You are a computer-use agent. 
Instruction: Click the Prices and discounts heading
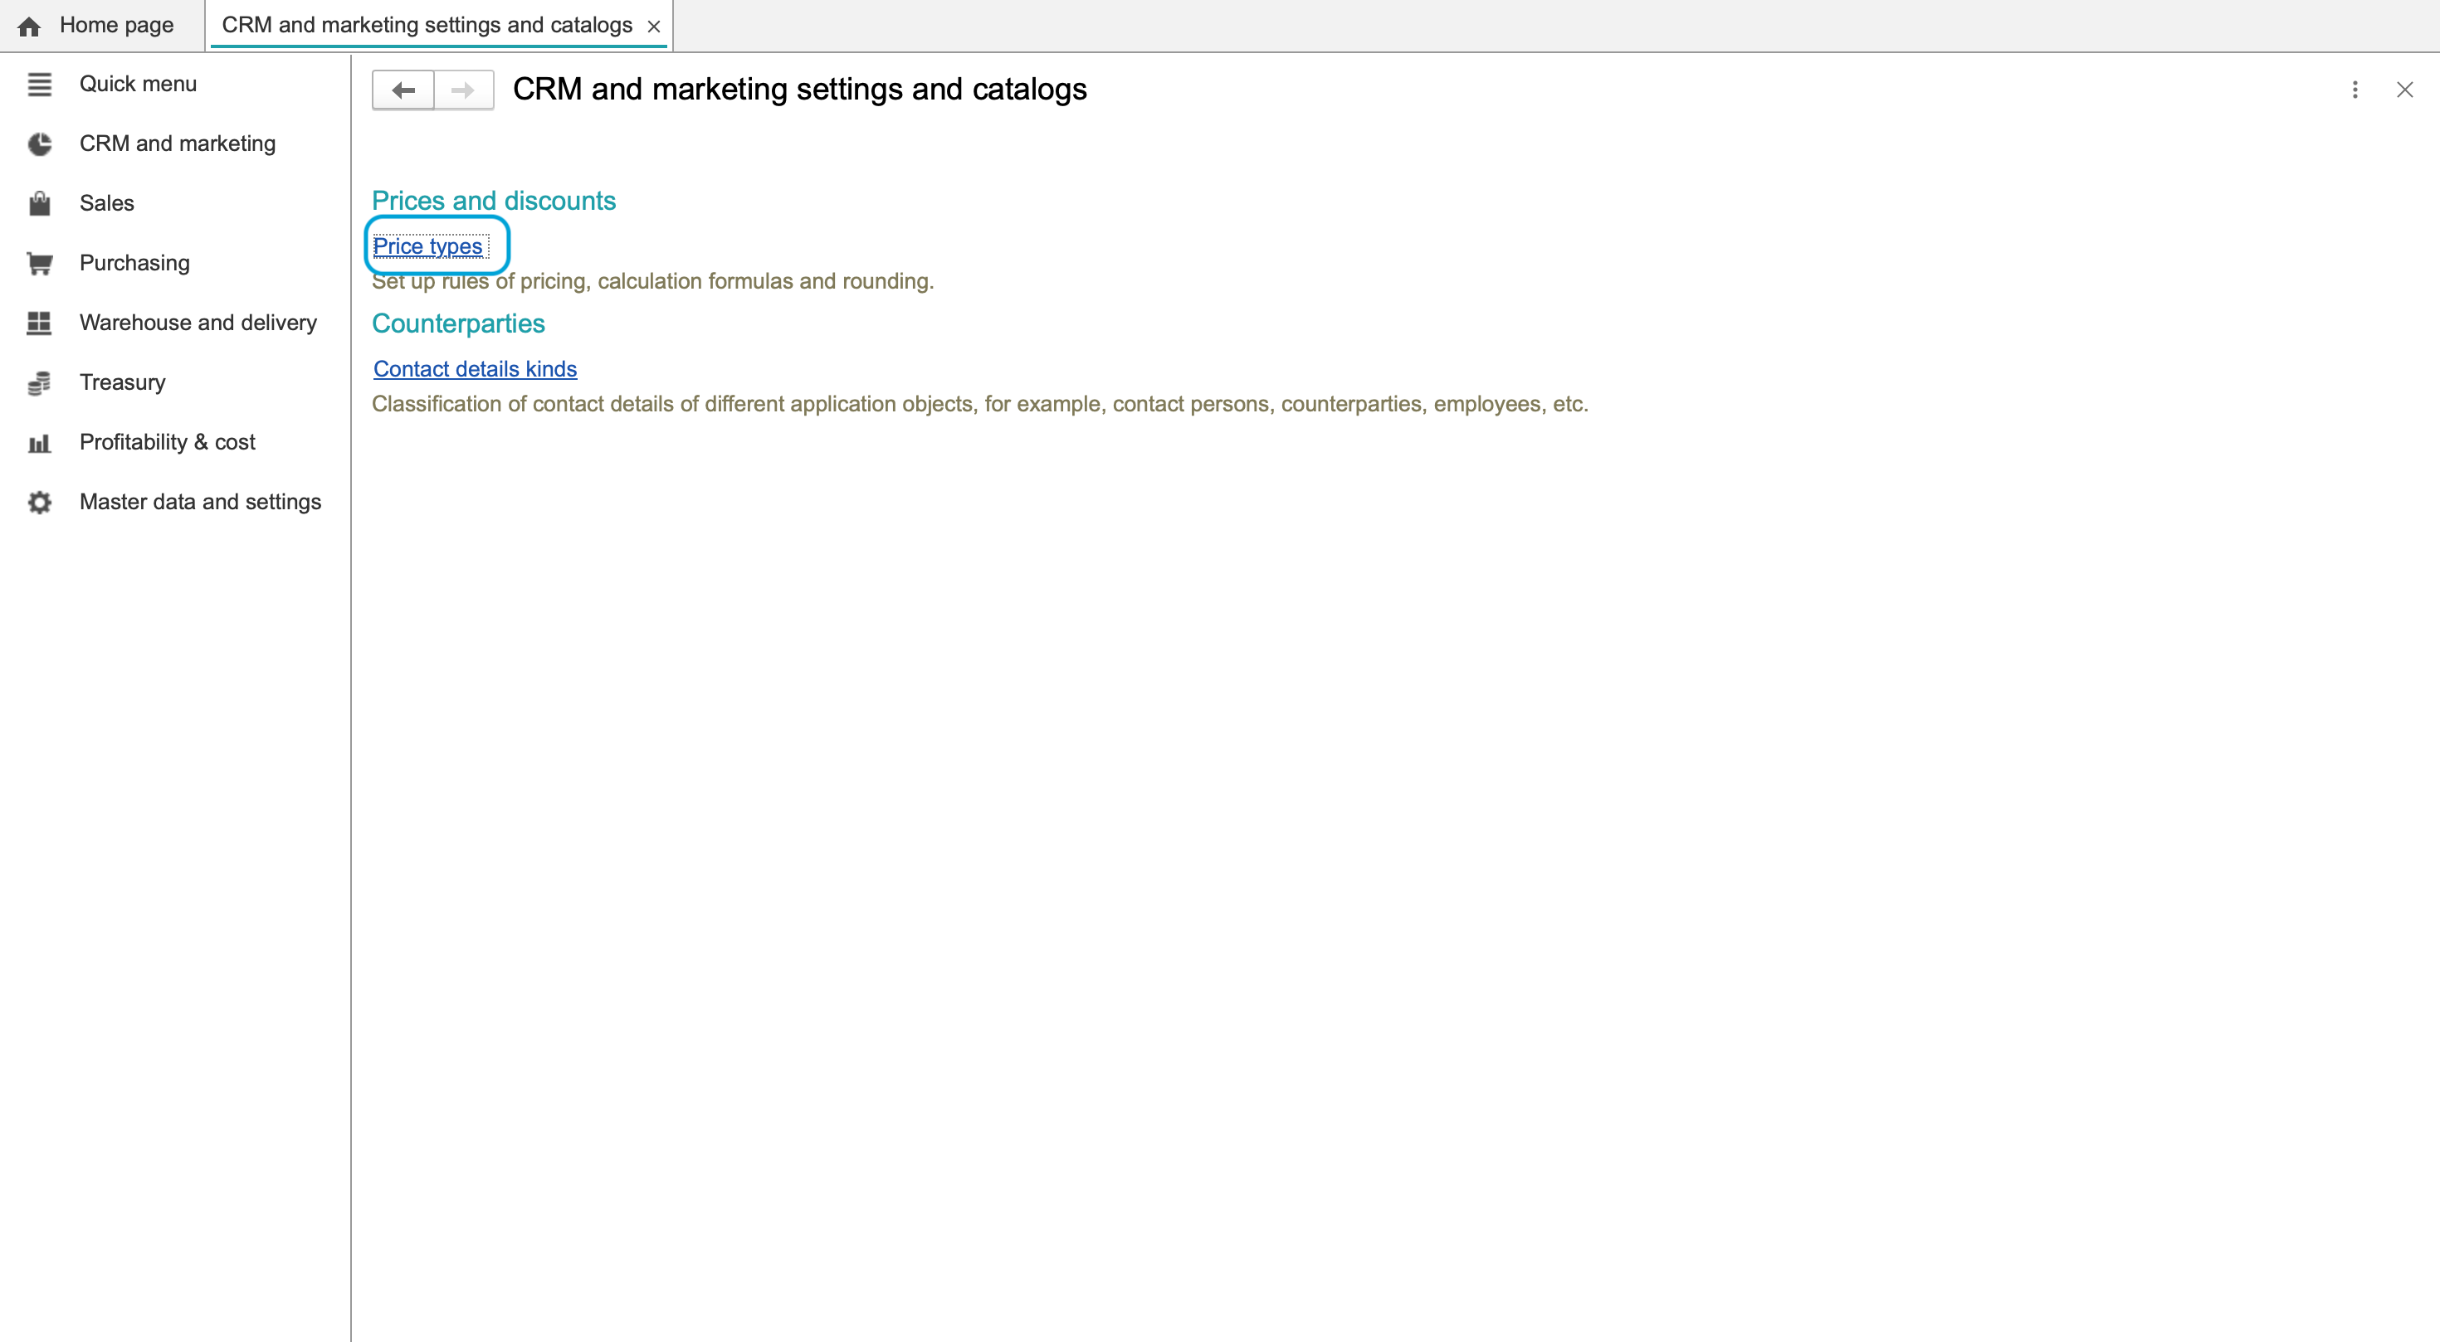(x=494, y=201)
